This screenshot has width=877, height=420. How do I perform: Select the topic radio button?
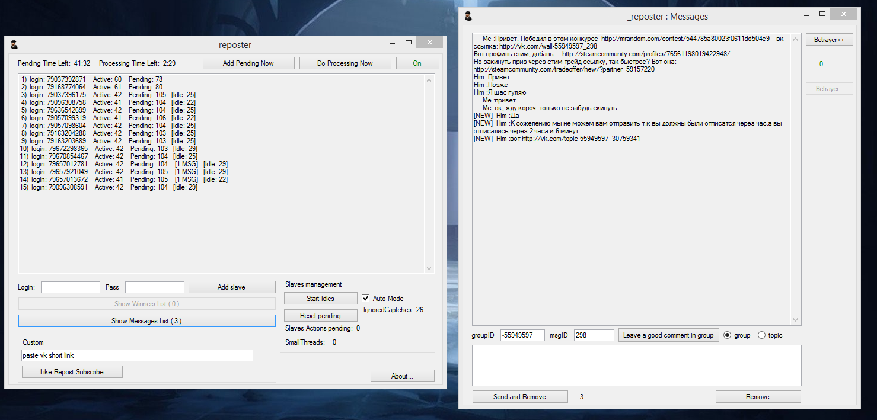[x=761, y=335]
